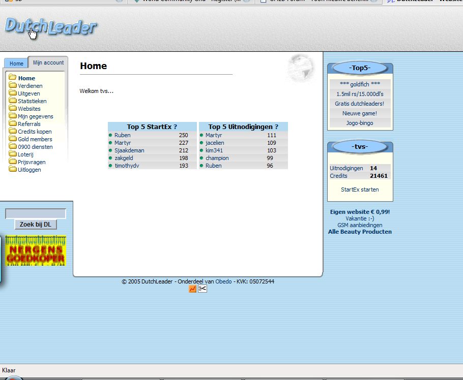
Task: Click StartEx starten
Action: [x=360, y=189]
